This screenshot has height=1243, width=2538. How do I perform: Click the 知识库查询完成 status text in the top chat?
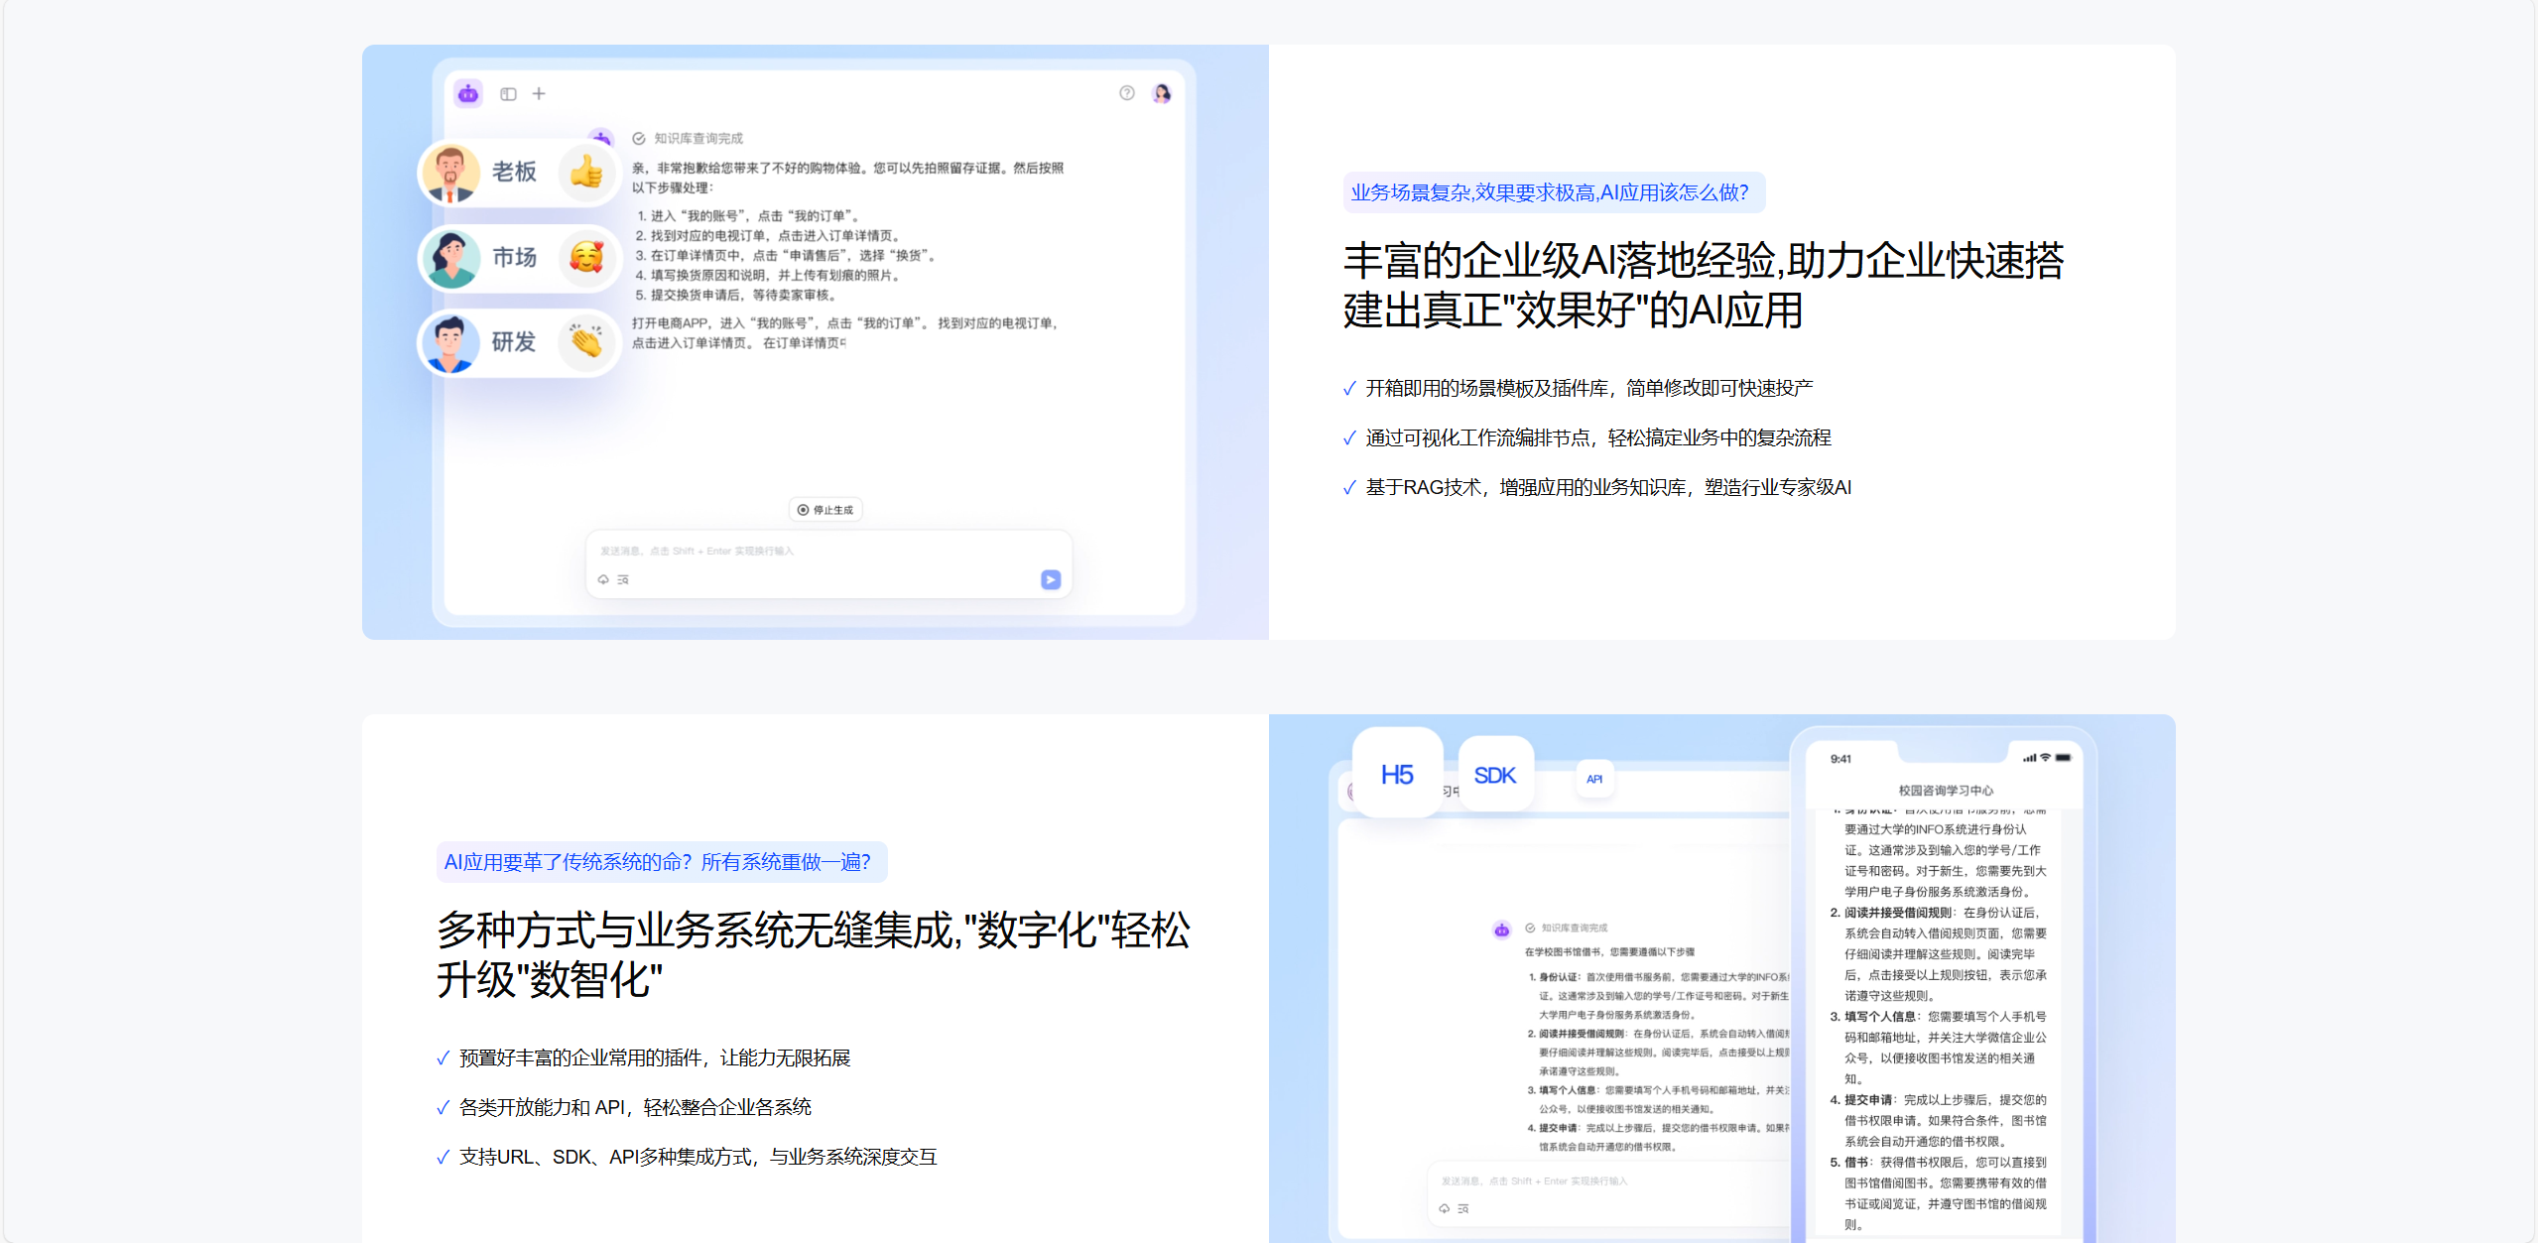pyautogui.click(x=698, y=139)
